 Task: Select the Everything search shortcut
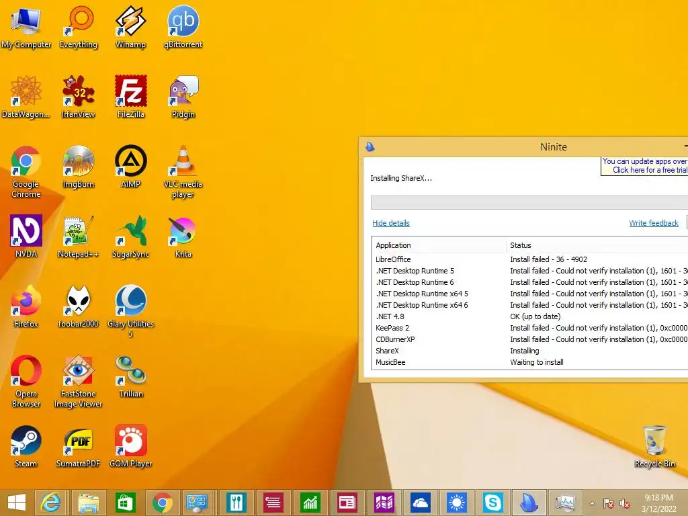pos(79,27)
